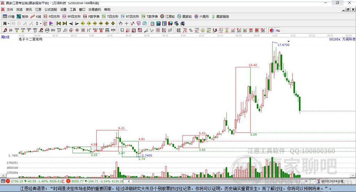356x192 pixels.
Task: Click the horizontal chart scrollbar track
Action: pyautogui.click(x=218, y=181)
